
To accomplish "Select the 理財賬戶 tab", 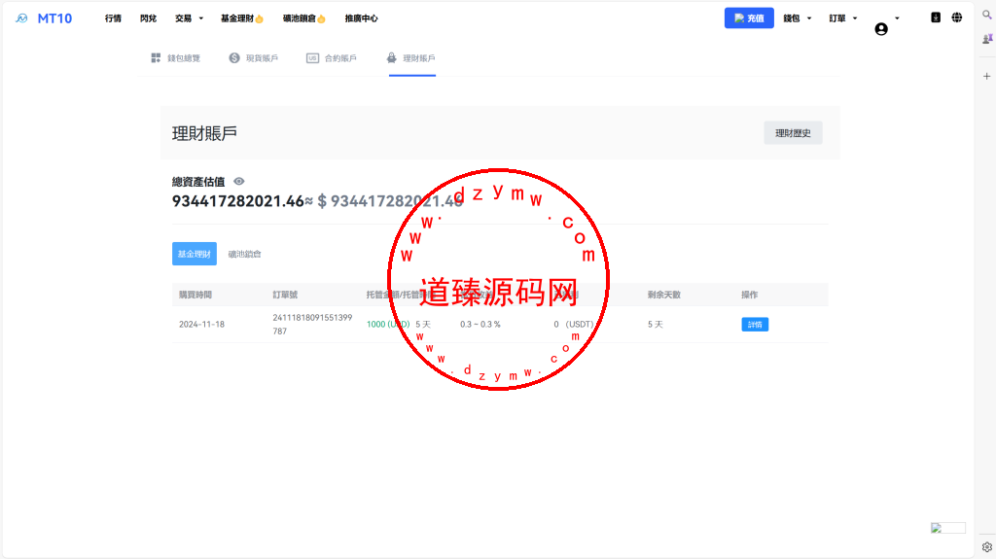I will 411,57.
